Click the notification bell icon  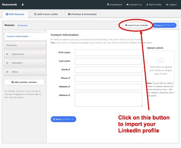click(23, 5)
